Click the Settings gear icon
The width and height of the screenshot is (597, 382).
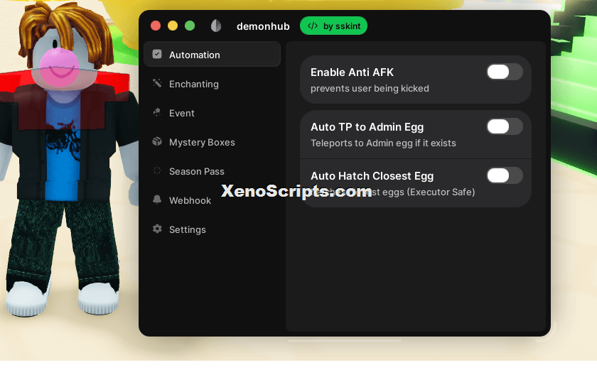[x=157, y=229]
